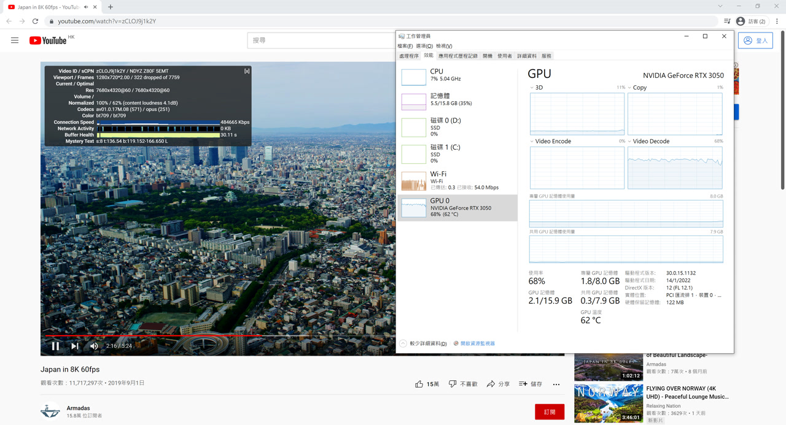
Task: Open 檢視(V) menu in Task Manager
Action: tap(444, 46)
